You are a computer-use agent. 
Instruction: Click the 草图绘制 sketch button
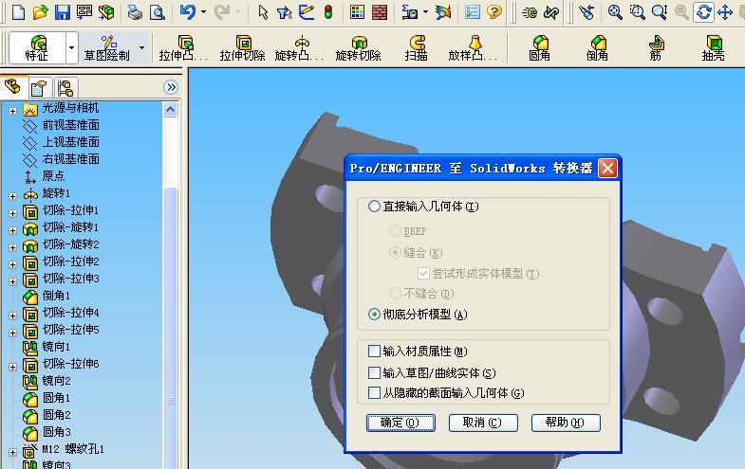[107, 48]
